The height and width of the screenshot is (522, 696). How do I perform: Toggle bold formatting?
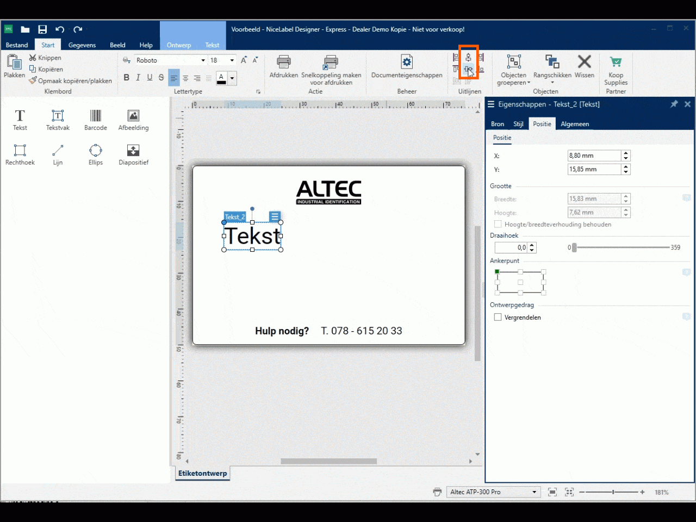(x=126, y=78)
